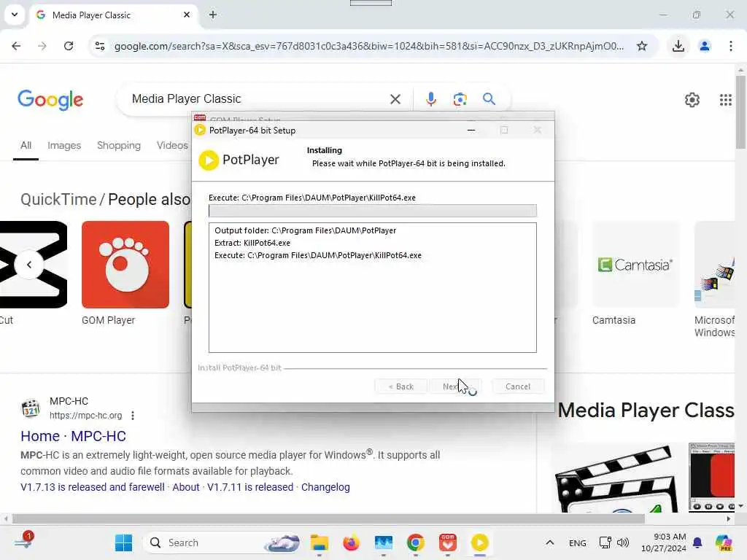Open Chrome downloads icon

click(678, 46)
